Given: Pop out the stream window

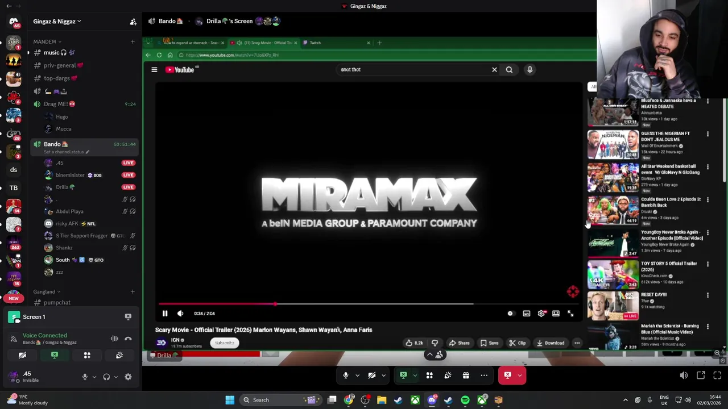Looking at the screenshot, I should 701,375.
